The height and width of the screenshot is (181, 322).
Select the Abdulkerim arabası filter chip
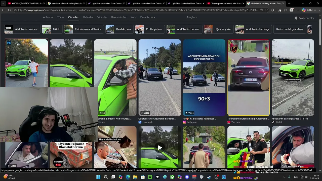coord(22,29)
